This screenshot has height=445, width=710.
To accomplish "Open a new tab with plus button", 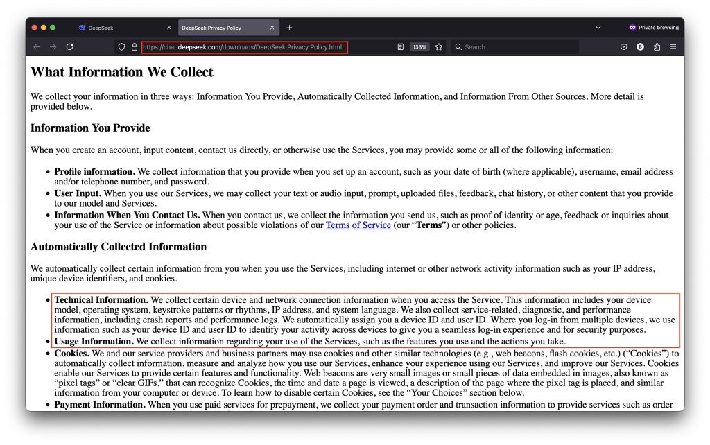I will pyautogui.click(x=289, y=28).
